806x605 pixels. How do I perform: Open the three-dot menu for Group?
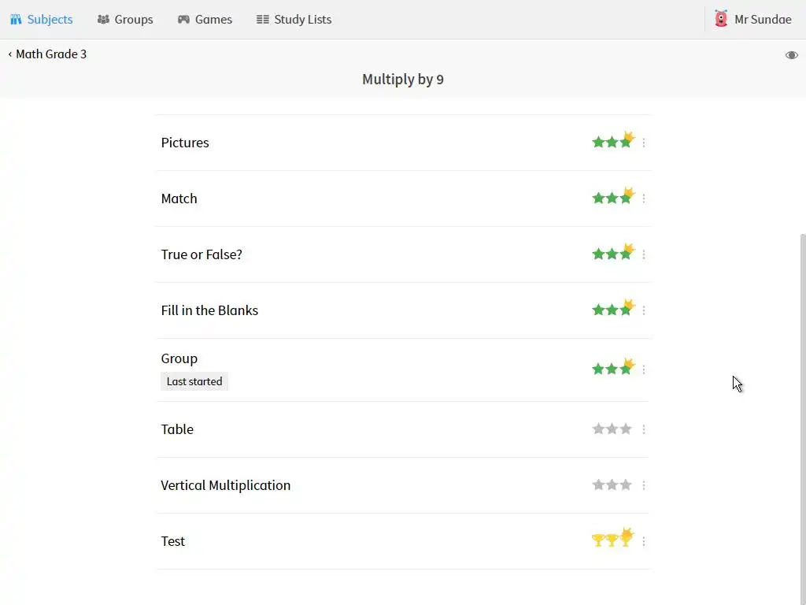pyautogui.click(x=644, y=369)
